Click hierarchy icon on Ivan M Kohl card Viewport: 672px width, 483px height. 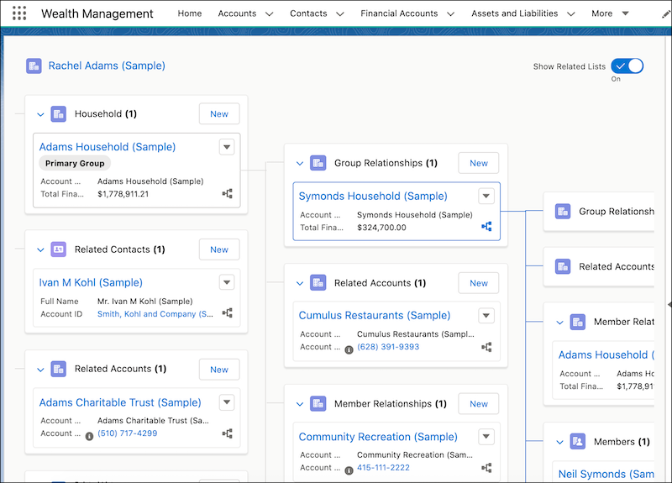point(227,312)
